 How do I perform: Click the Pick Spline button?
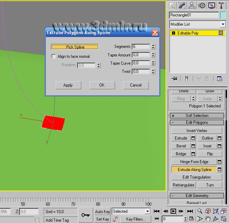tap(75, 47)
